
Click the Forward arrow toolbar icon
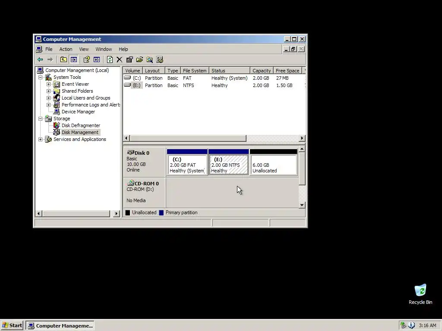pos(50,59)
